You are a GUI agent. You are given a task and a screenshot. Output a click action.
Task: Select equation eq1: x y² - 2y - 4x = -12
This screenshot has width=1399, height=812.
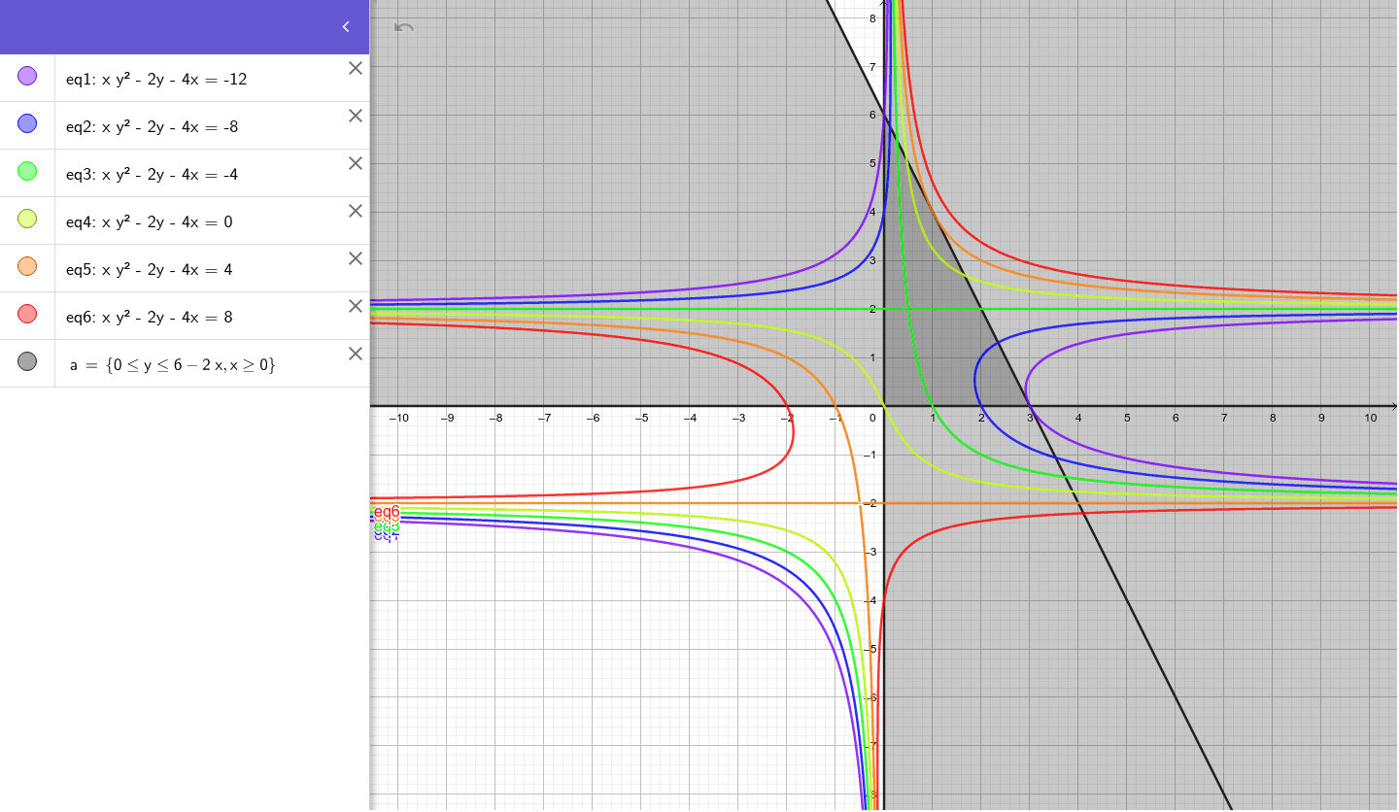point(156,80)
